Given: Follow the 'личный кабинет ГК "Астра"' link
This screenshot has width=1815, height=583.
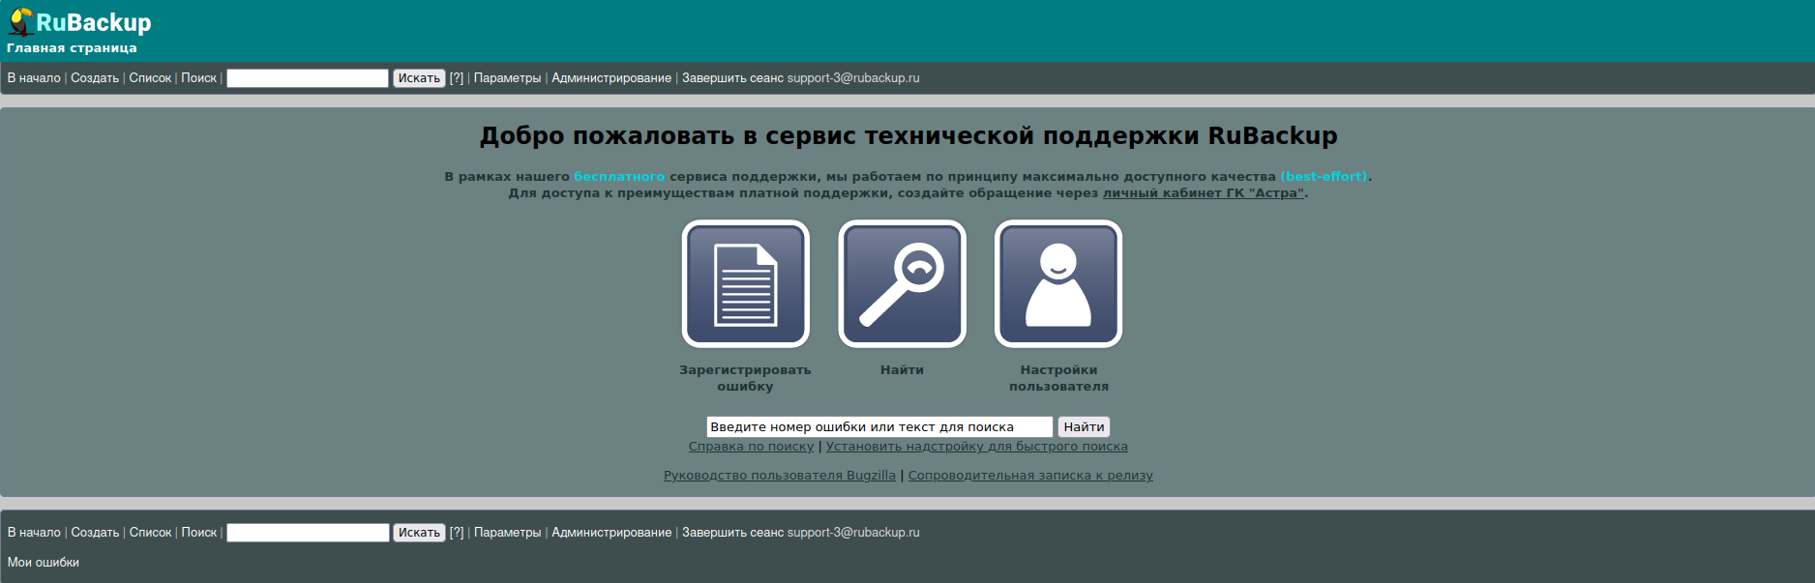Looking at the screenshot, I should (x=1204, y=193).
